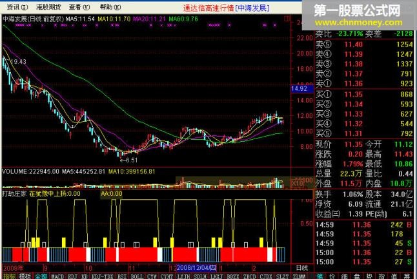Image resolution: width=417 pixels, height=279 pixels.
Task: Switch quote panel to 筹 tab
Action: [407, 276]
